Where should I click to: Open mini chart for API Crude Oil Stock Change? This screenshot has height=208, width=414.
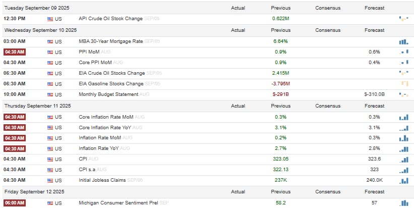(404, 19)
